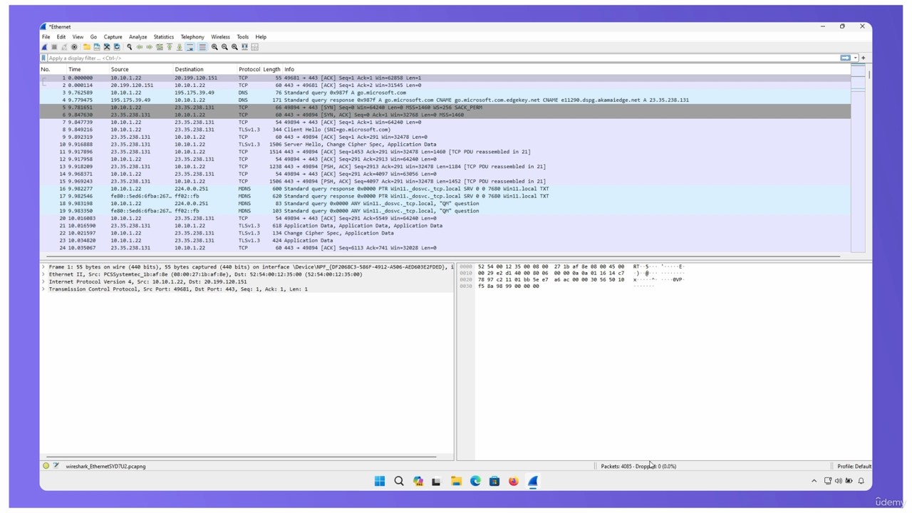Select packet 8 TLS Client Hello

(x=445, y=130)
